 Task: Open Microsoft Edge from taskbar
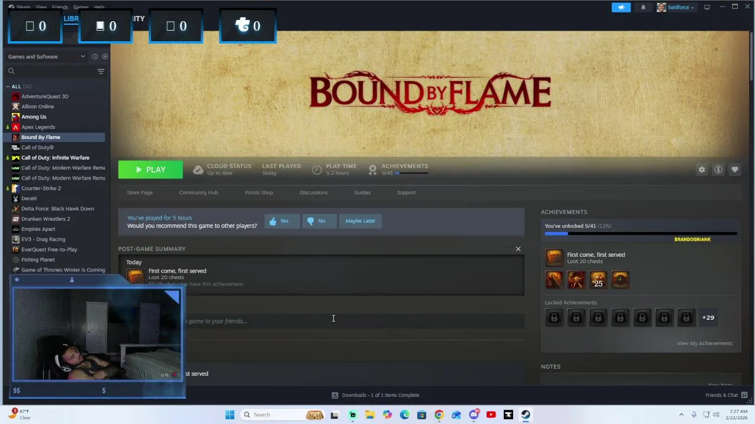point(405,415)
